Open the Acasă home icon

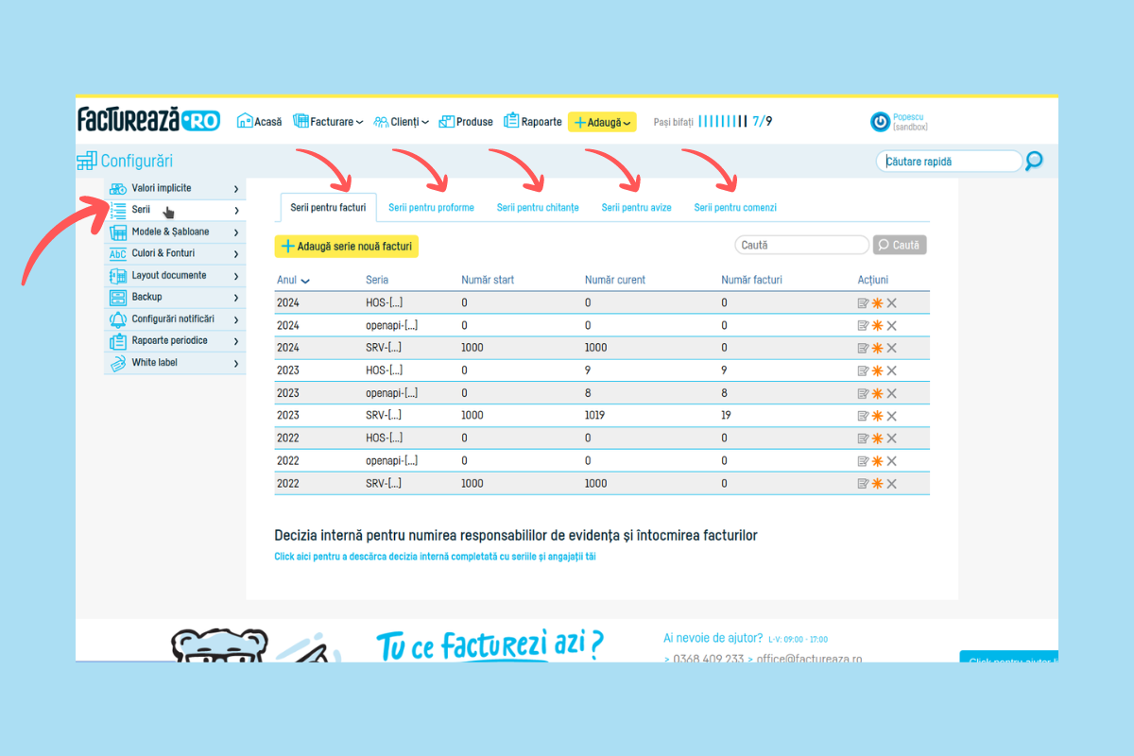(x=245, y=122)
